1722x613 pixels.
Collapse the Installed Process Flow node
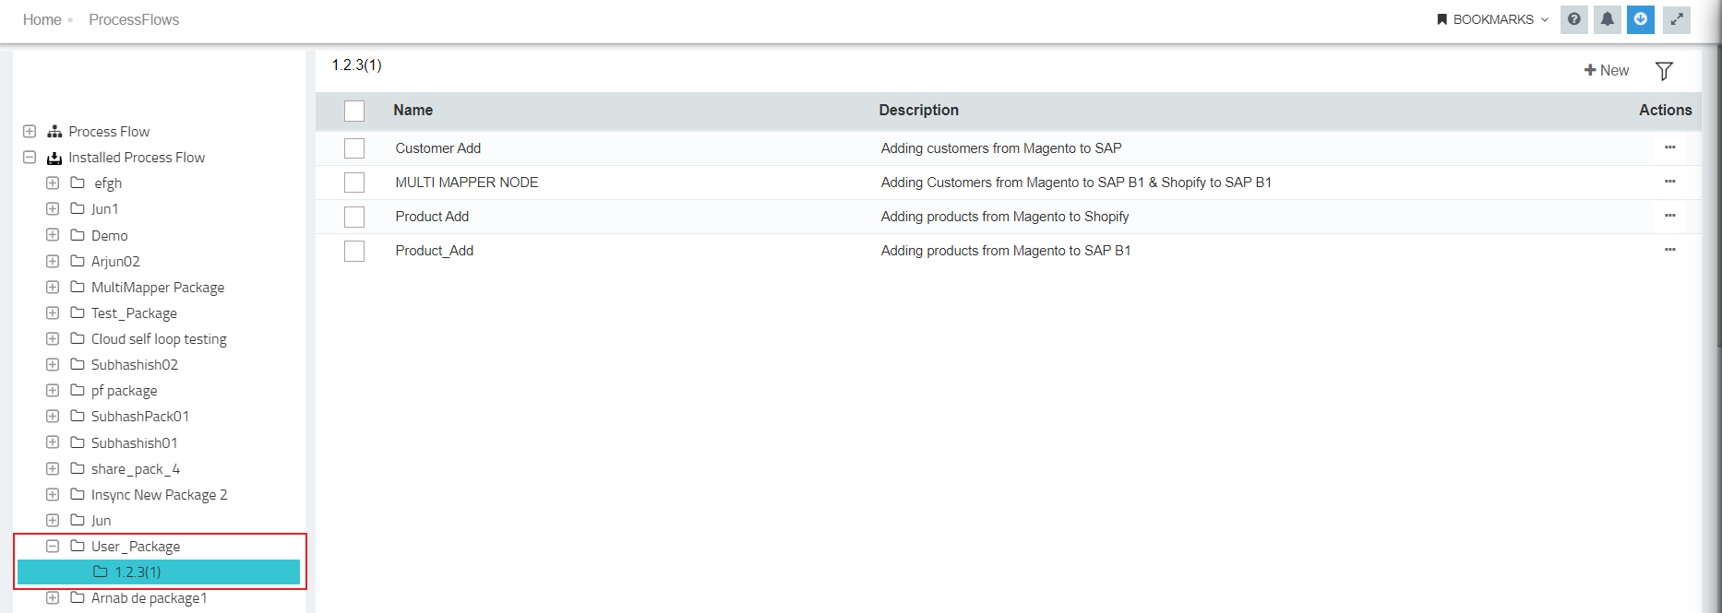point(30,157)
